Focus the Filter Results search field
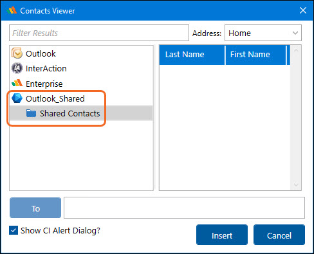 [99, 33]
